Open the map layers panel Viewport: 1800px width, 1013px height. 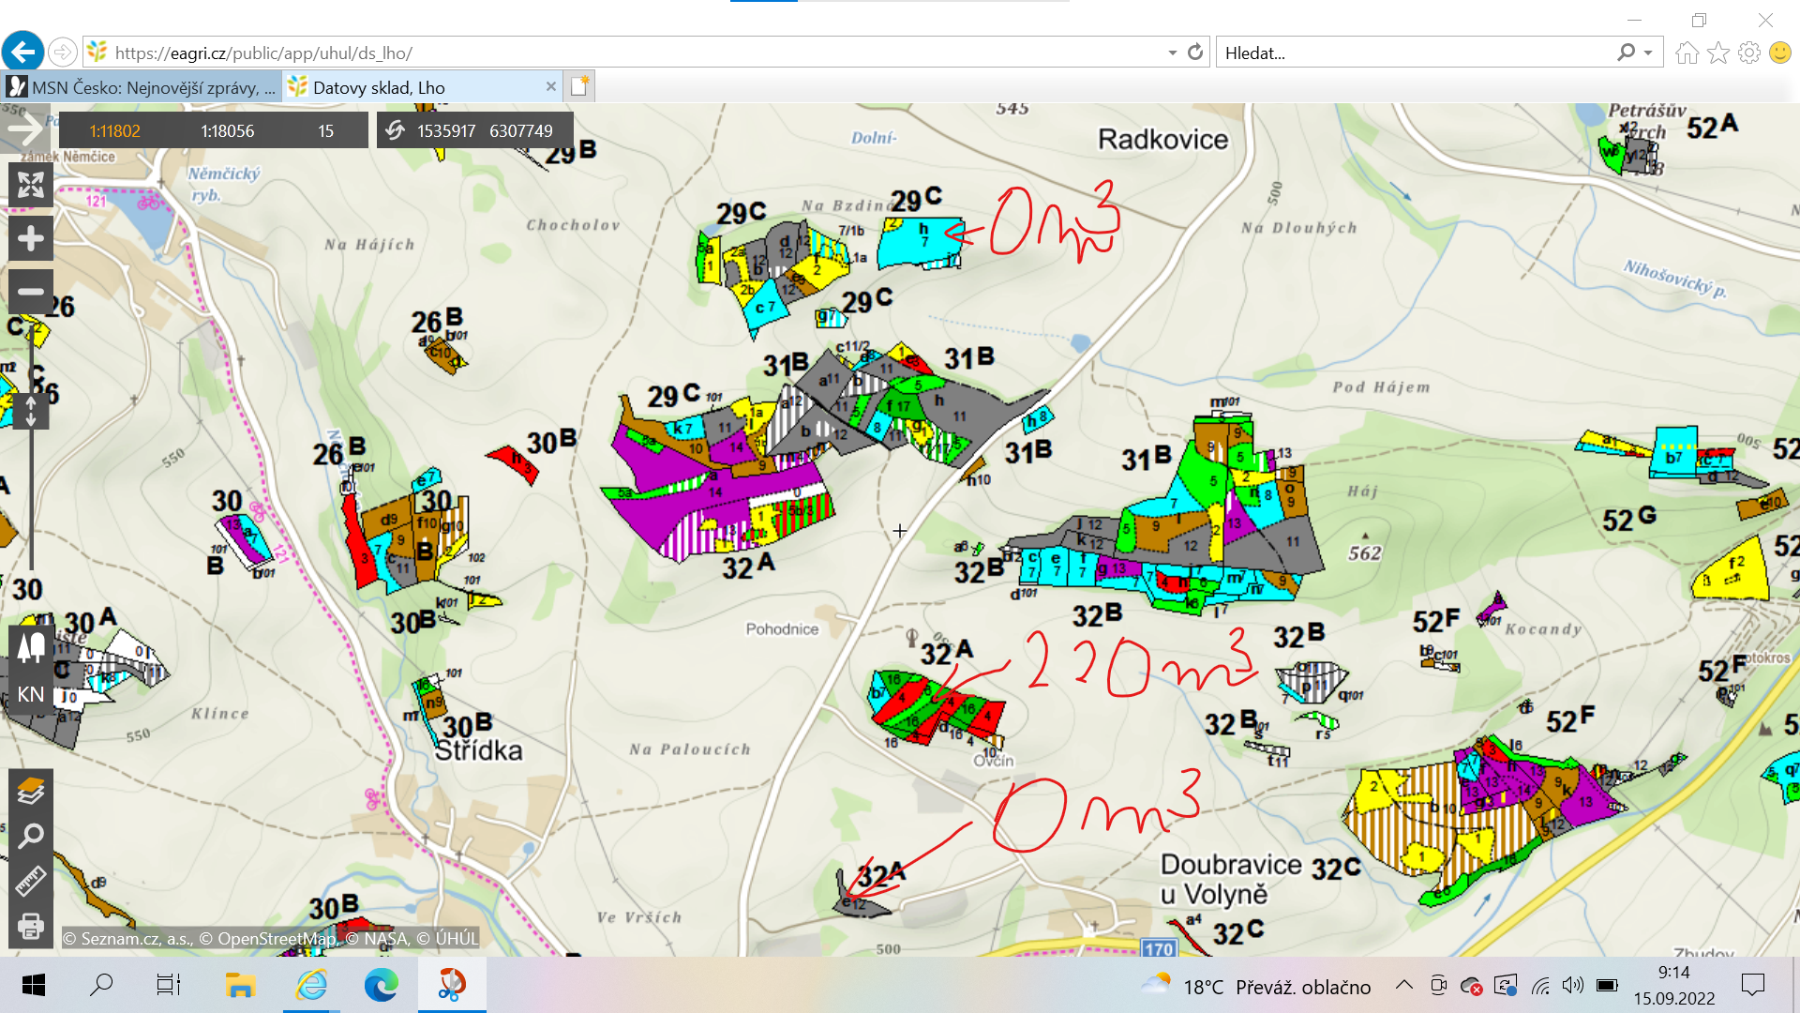point(31,792)
